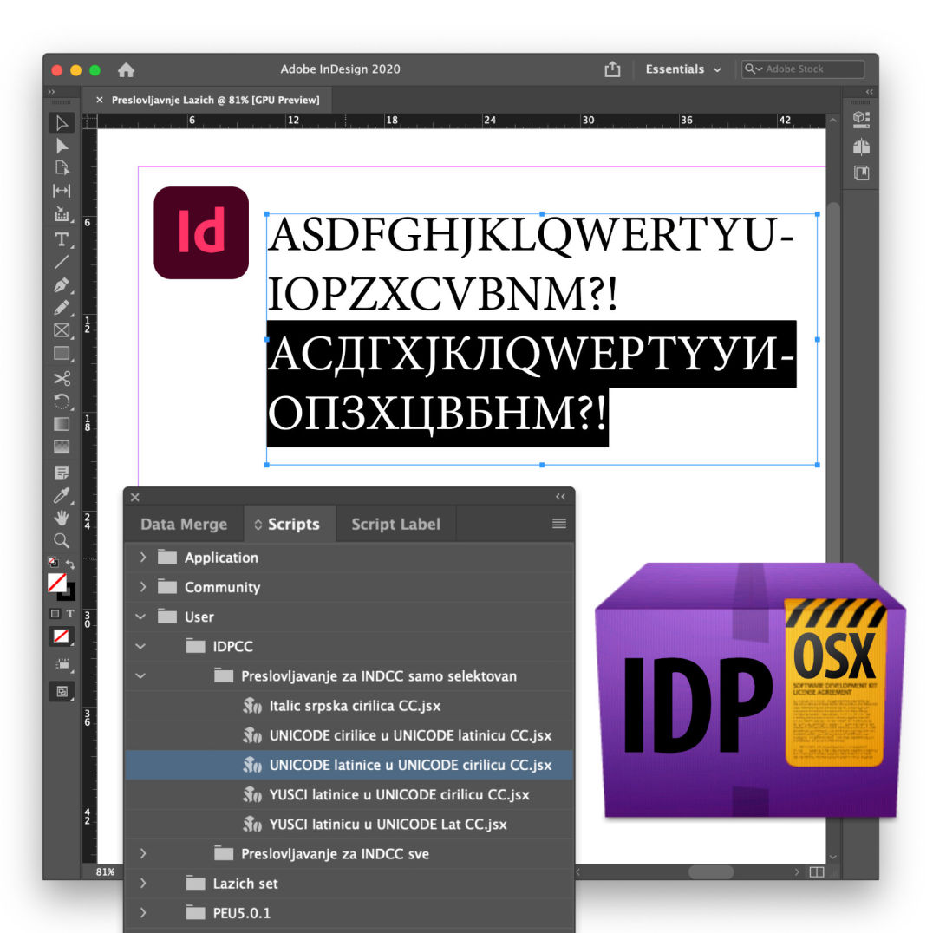933x933 pixels.
Task: Open the Scripts panel flyout menu
Action: (558, 524)
